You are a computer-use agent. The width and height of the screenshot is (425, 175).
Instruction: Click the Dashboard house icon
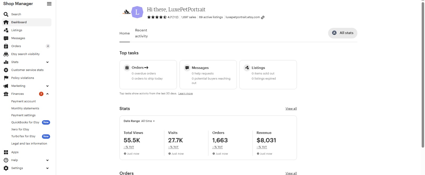coord(6,22)
